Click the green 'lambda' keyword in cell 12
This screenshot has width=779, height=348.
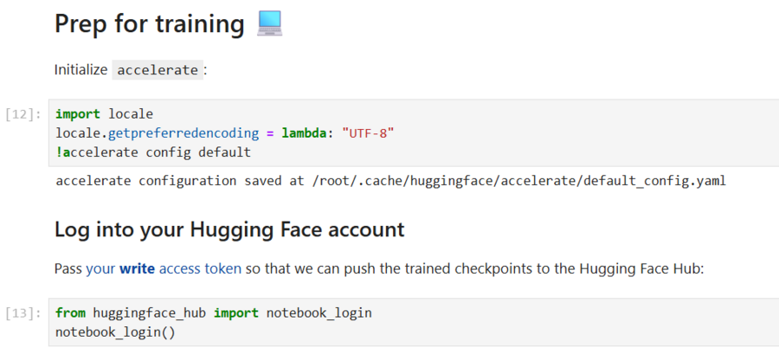[305, 133]
